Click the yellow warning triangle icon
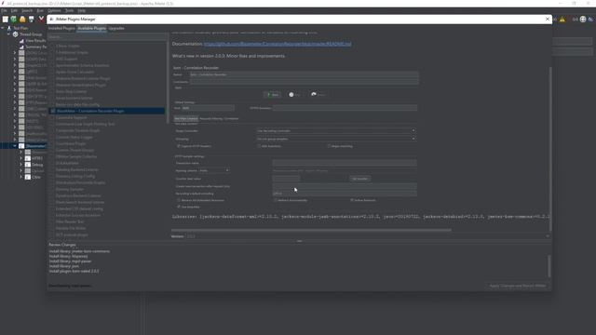Viewport: 596px width, 335px height. (562, 20)
